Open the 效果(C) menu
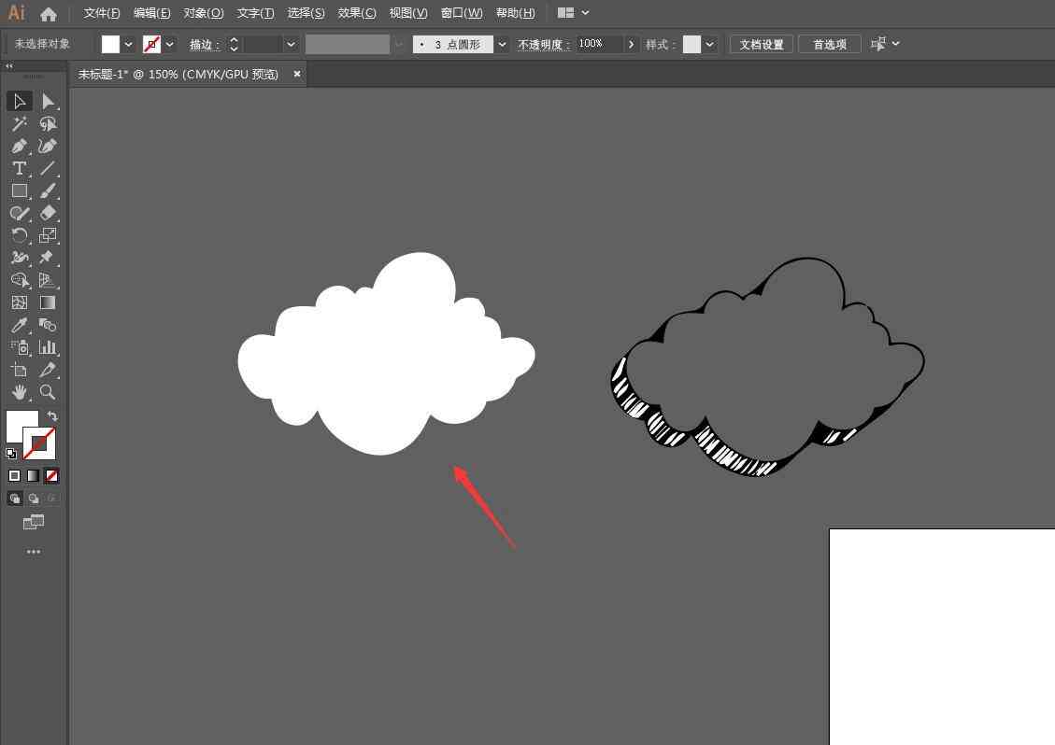 (x=357, y=13)
